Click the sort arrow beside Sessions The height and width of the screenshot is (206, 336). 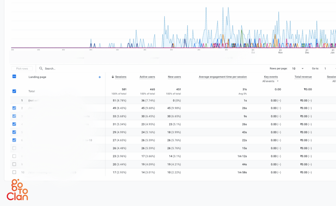pos(113,77)
